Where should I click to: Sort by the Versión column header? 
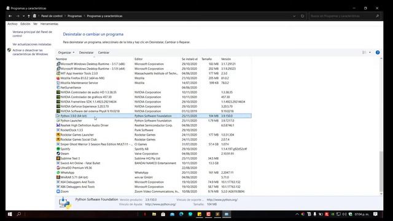tap(226, 59)
